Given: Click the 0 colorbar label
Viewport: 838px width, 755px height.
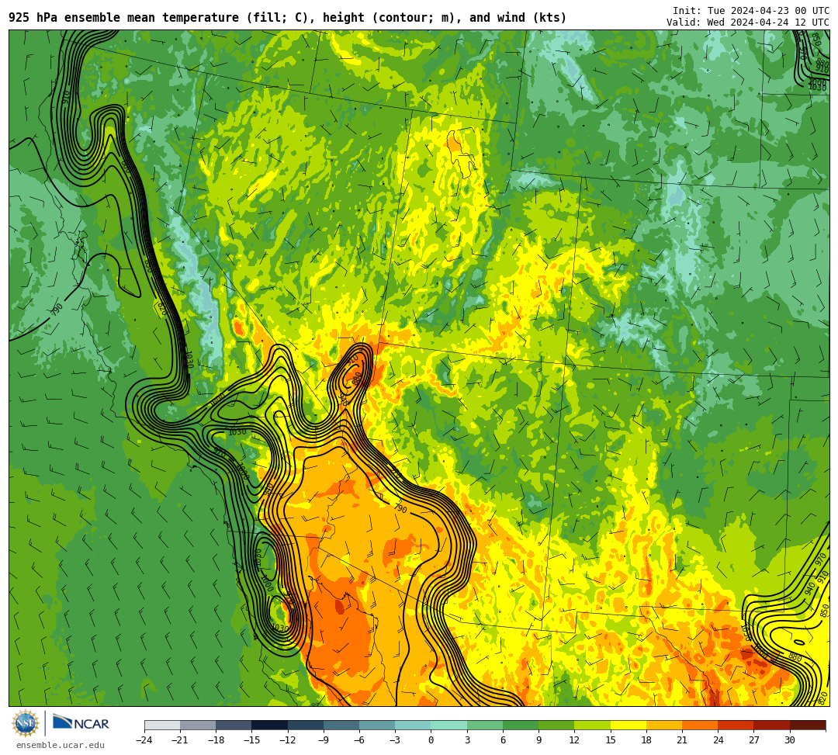Looking at the screenshot, I should pos(431,740).
